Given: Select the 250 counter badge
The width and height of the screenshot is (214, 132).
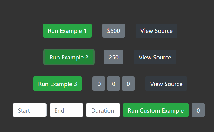Looking at the screenshot, I should [x=113, y=57].
